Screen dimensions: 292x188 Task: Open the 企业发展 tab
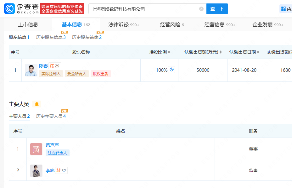point(268,24)
